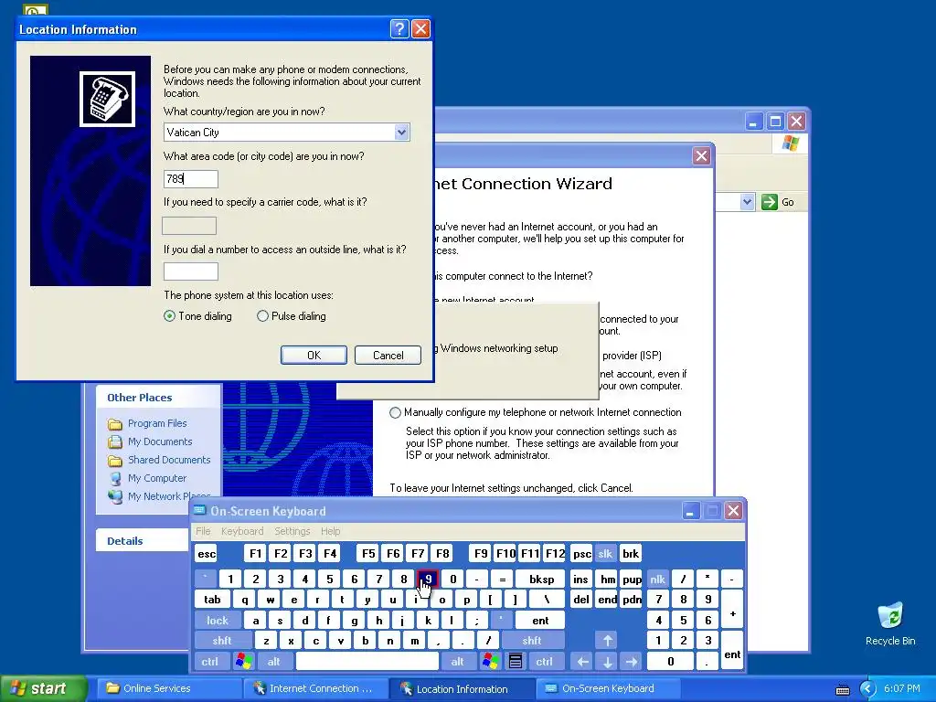Toggle the left ctrl key on the on-screen keyboard
Image resolution: width=936 pixels, height=702 pixels.
tap(210, 662)
